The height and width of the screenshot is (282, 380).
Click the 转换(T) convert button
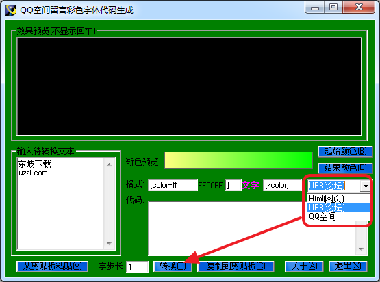tap(173, 266)
